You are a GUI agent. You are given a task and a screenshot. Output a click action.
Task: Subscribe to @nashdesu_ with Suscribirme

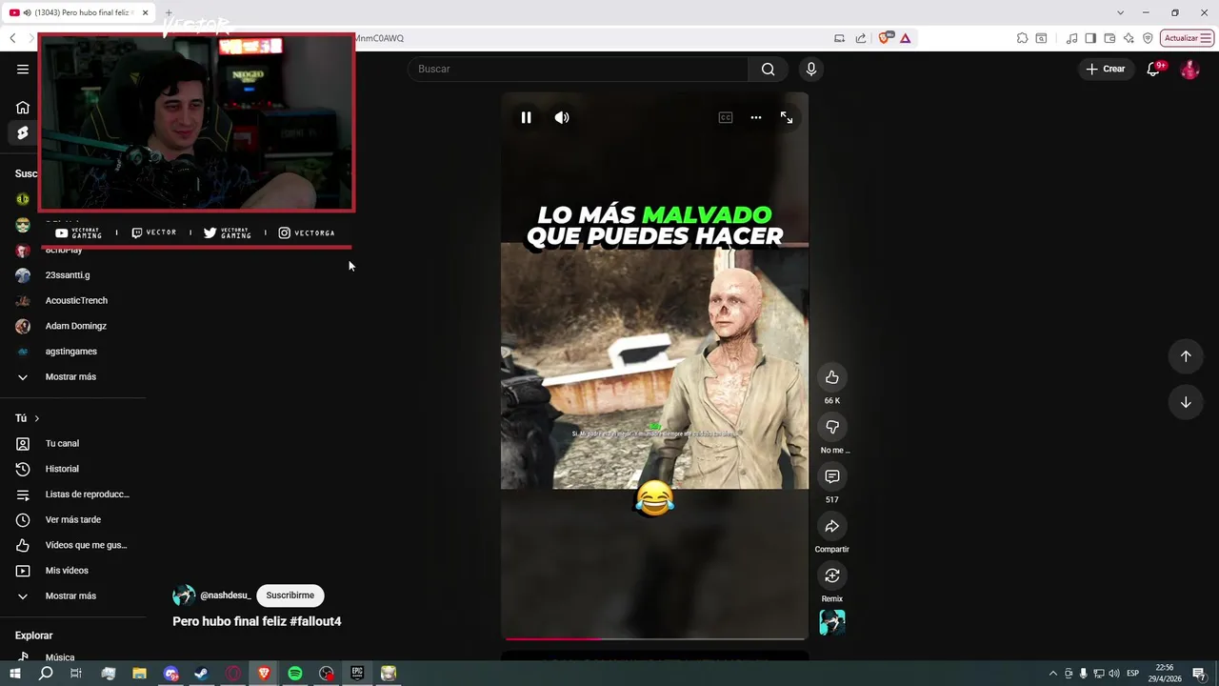coord(290,595)
